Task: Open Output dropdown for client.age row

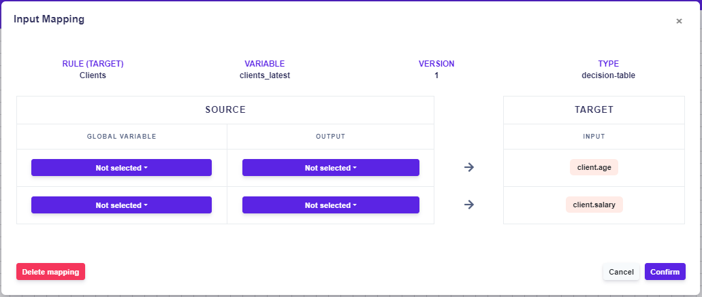Action: (330, 168)
